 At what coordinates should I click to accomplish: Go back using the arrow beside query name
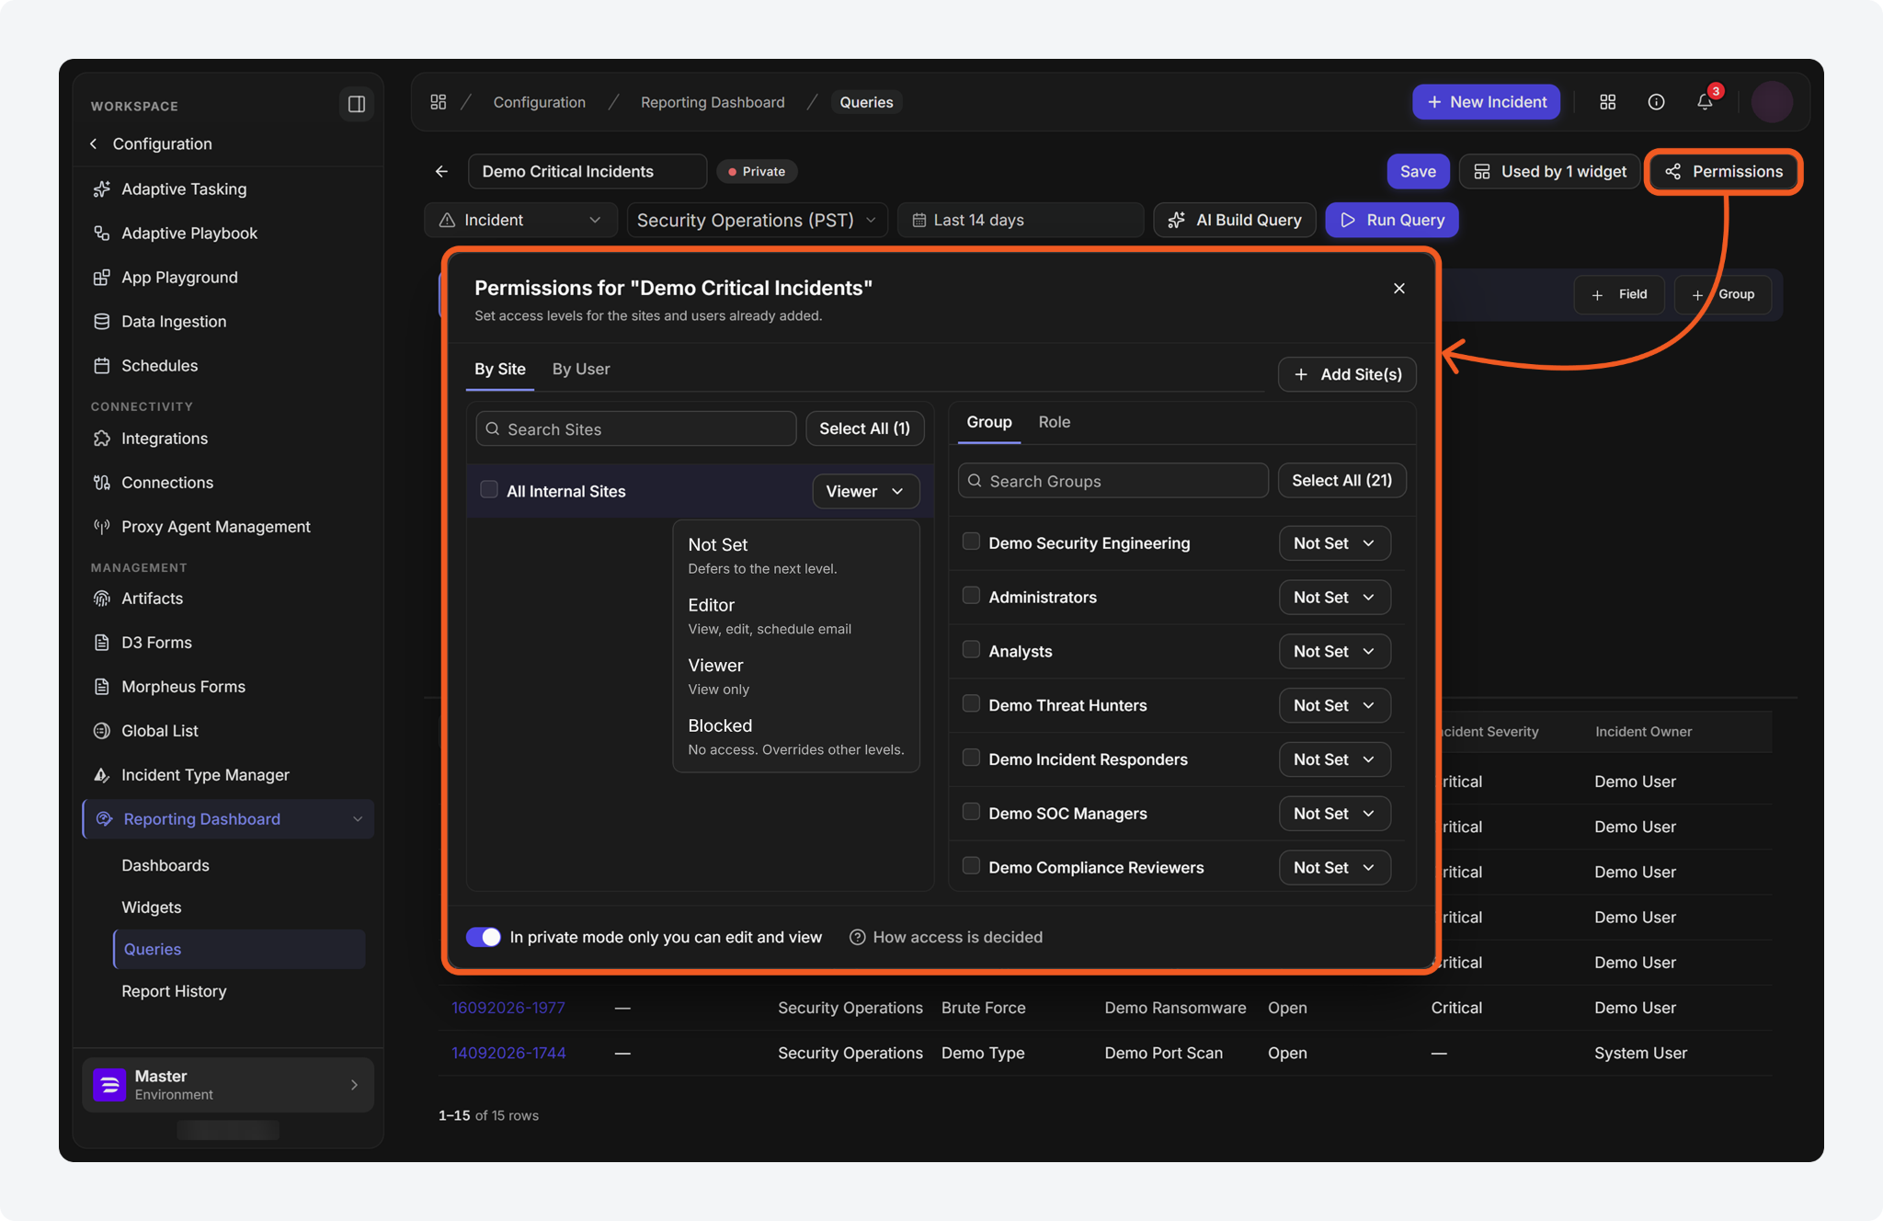click(442, 171)
